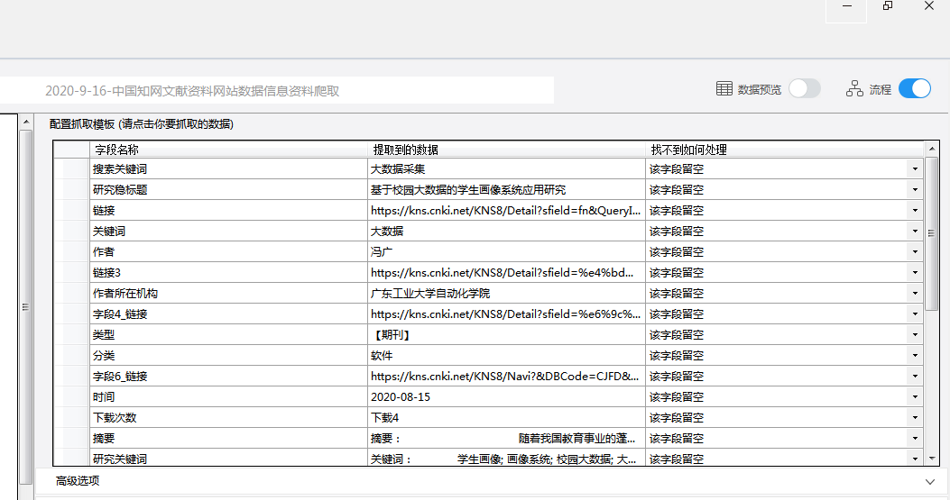Click the table's vertical scrollbar thumb

(931, 232)
